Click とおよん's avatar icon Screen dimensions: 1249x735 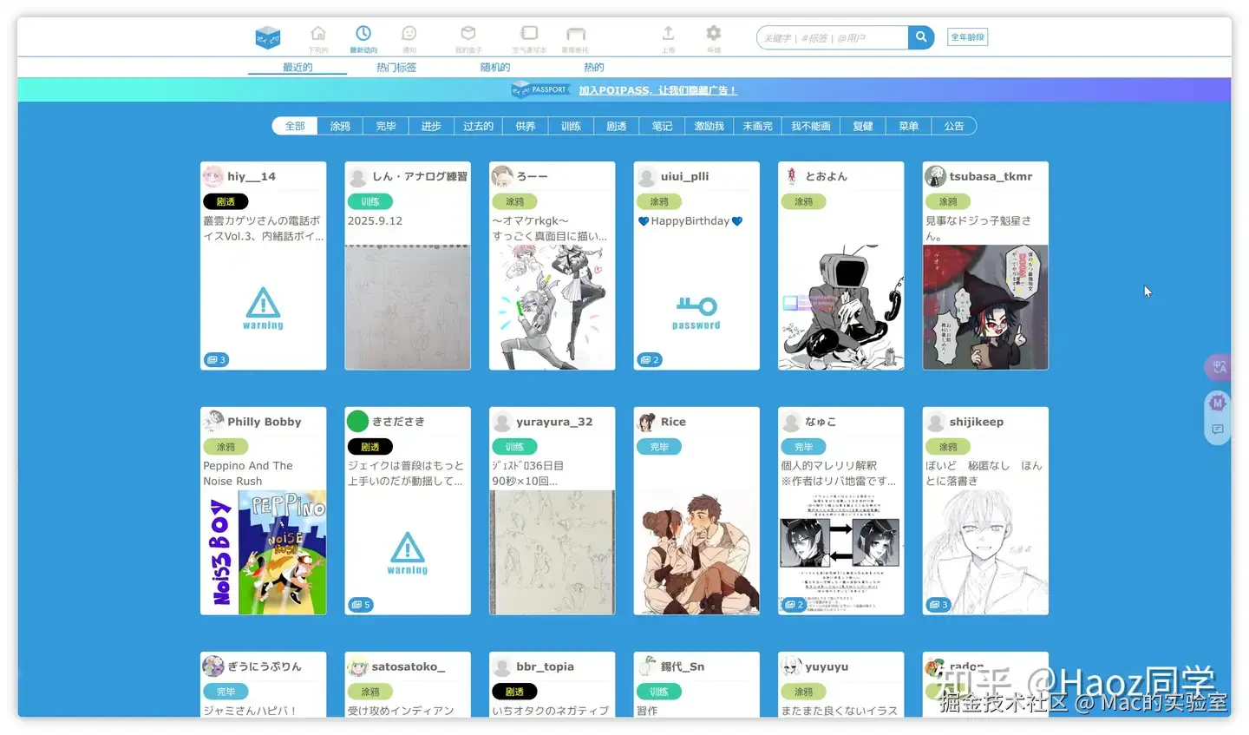(x=791, y=176)
